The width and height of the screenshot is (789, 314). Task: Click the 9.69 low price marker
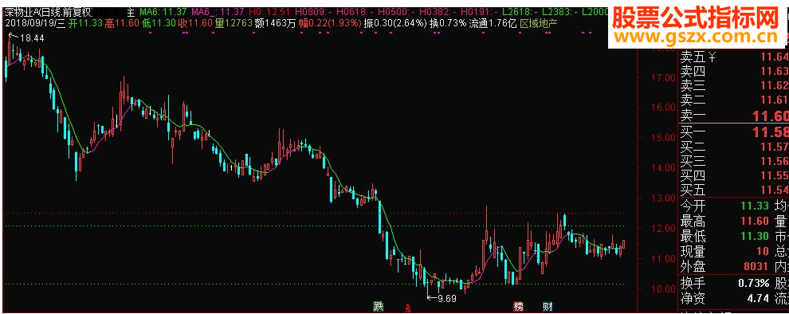click(x=446, y=298)
